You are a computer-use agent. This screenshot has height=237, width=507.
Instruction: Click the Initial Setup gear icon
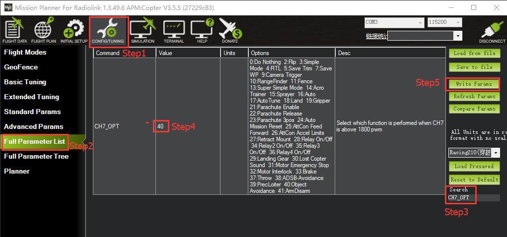(74, 31)
